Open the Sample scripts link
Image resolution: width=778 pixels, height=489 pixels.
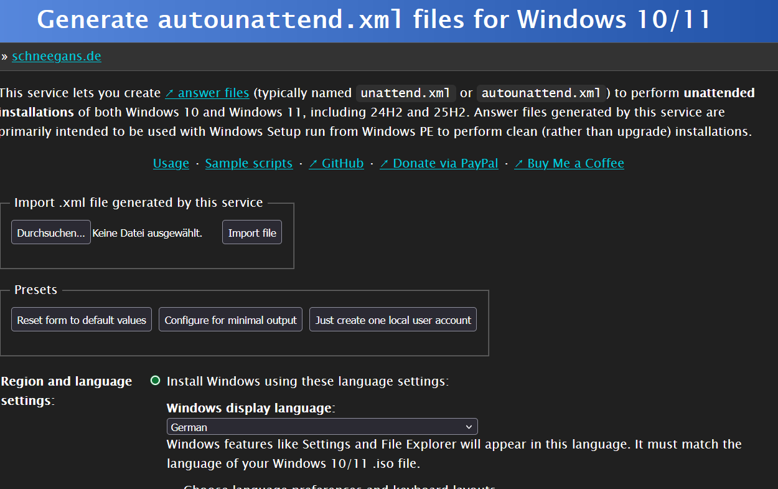coord(248,163)
